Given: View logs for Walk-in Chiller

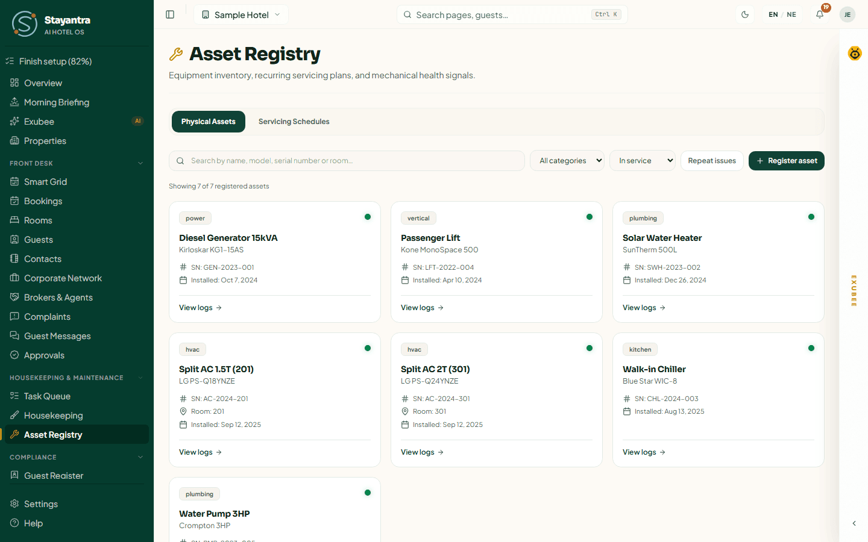Looking at the screenshot, I should [644, 452].
